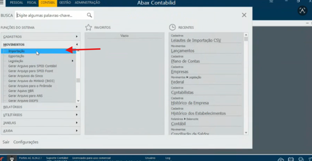This screenshot has height=161, width=312.
Task: Open the hamburger menu icon
Action: (2, 3)
